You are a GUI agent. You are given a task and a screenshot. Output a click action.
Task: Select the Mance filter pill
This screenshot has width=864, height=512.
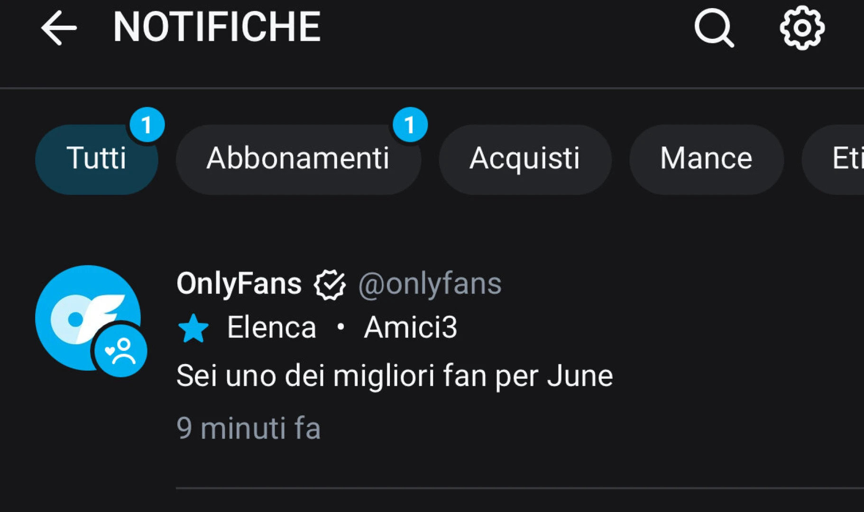click(706, 159)
